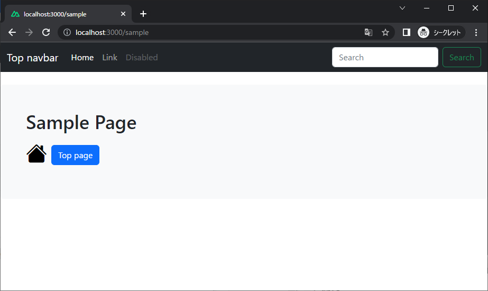
Task: Click the Disabled nav item
Action: click(x=142, y=58)
